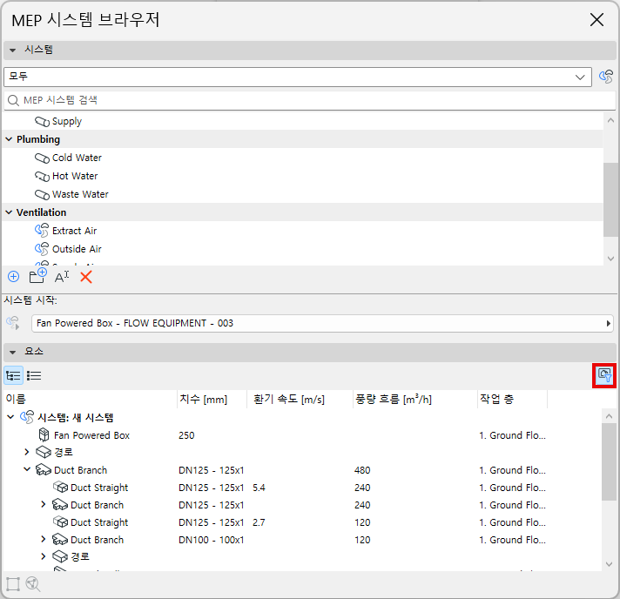
Task: Click the system start pick icon
Action: pos(13,323)
